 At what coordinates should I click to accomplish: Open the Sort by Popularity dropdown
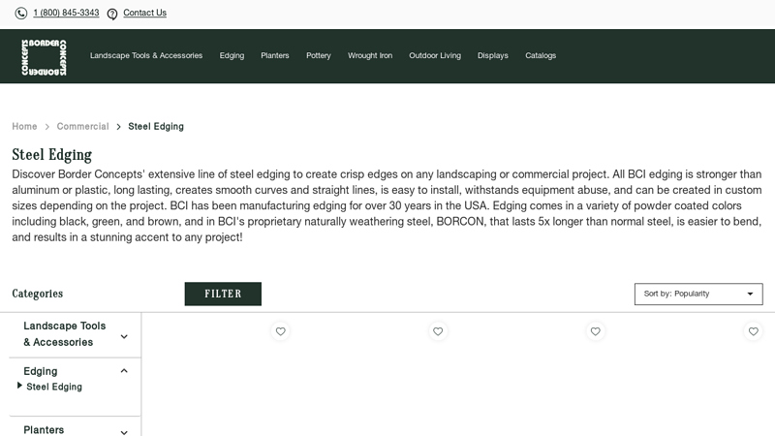697,294
